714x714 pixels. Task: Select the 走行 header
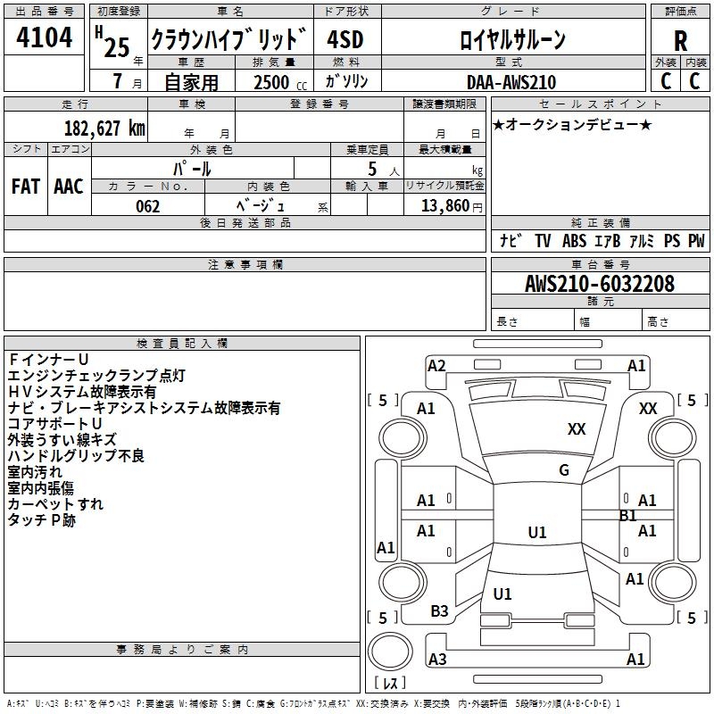(76, 104)
